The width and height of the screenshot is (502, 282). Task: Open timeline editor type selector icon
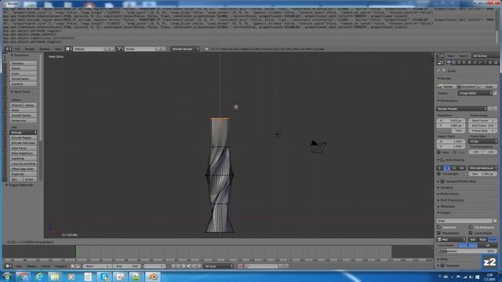(x=9, y=266)
